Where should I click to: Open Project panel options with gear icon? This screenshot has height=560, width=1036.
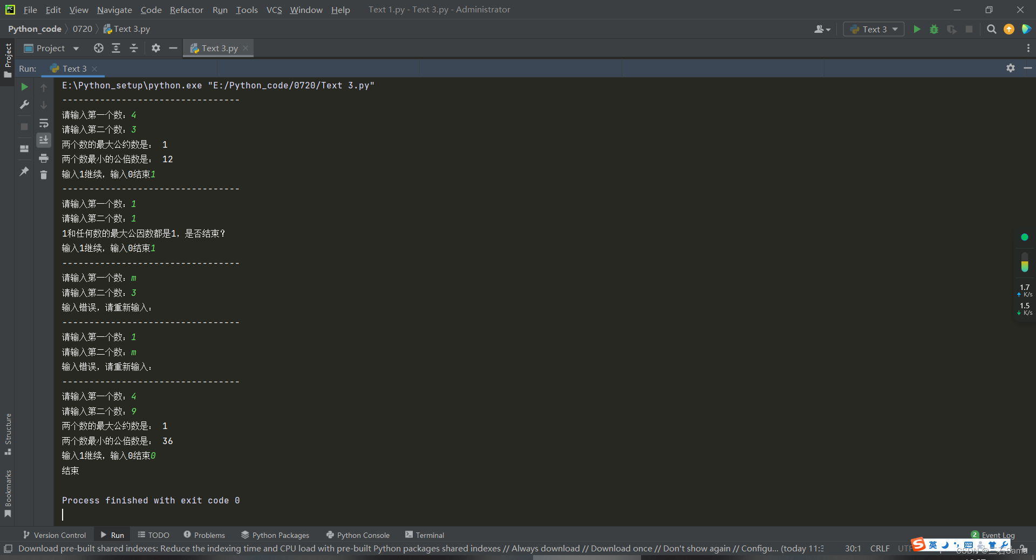pyautogui.click(x=155, y=48)
